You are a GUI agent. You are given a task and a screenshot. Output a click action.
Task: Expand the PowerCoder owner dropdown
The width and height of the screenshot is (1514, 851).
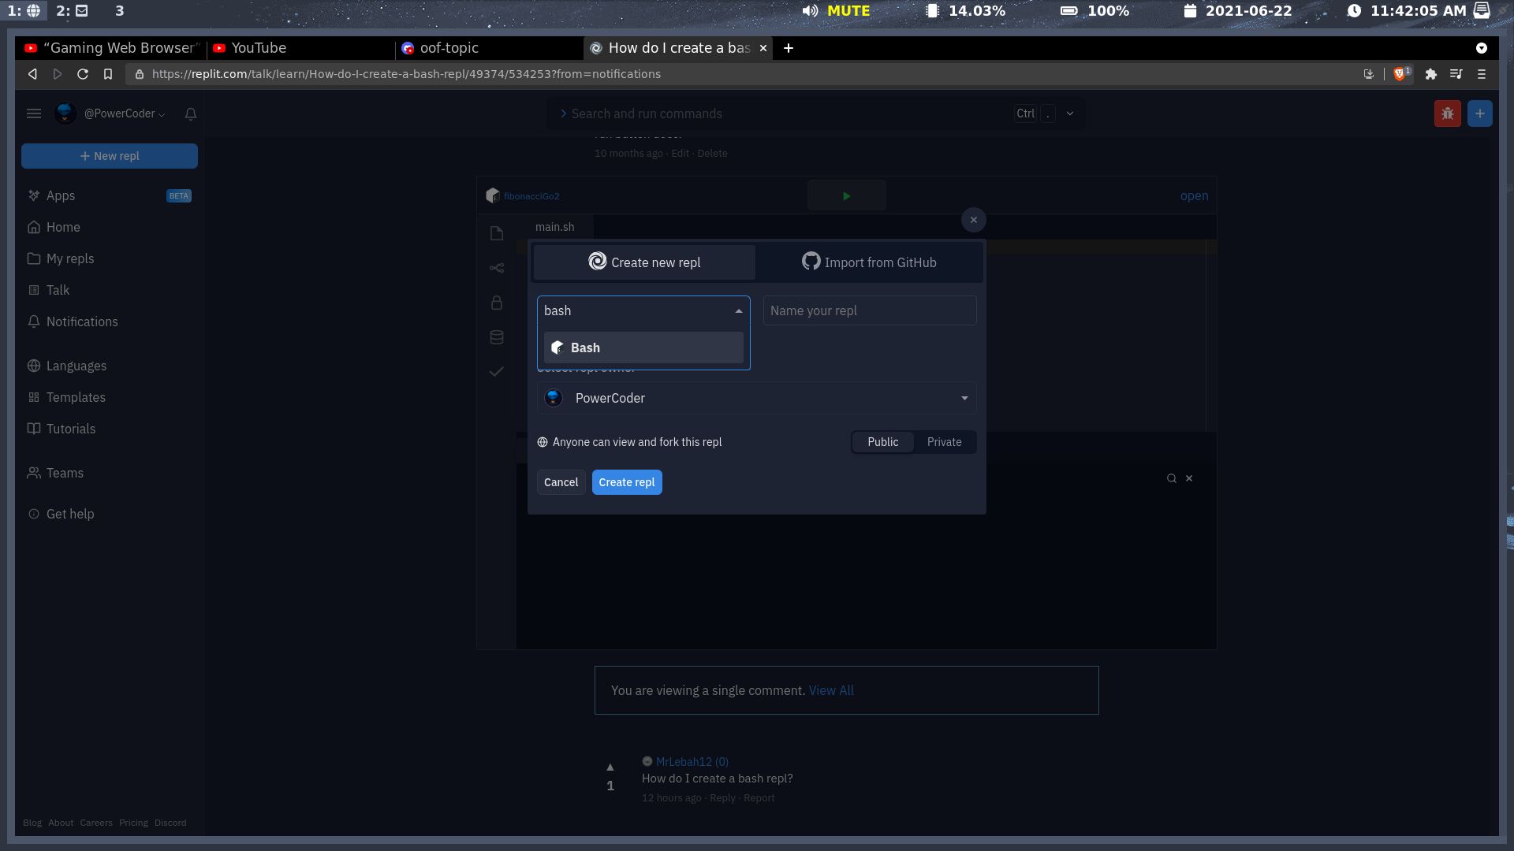[x=964, y=398]
